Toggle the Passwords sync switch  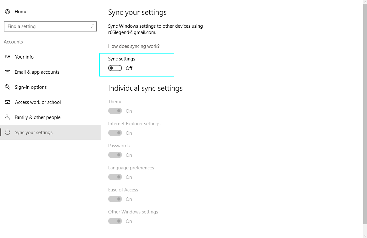pos(115,155)
